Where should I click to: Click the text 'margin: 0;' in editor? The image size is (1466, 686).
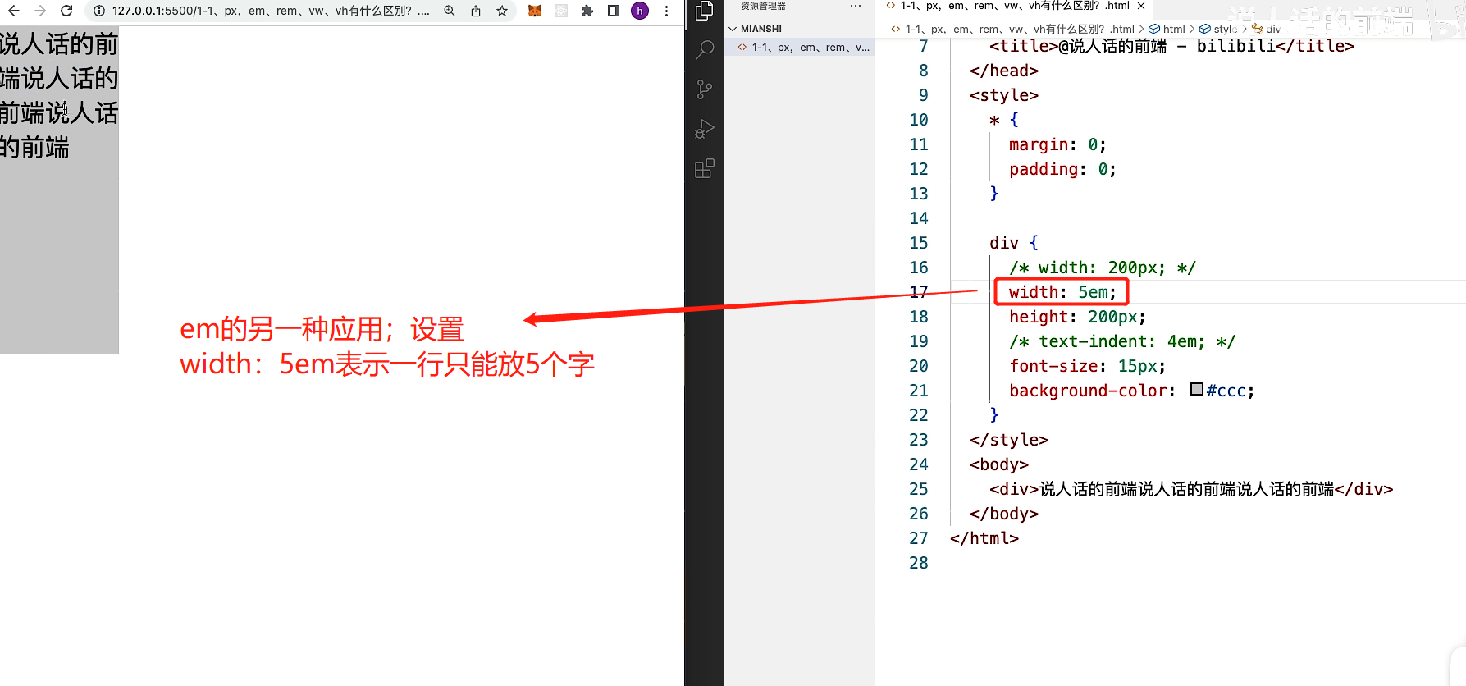(x=1057, y=144)
